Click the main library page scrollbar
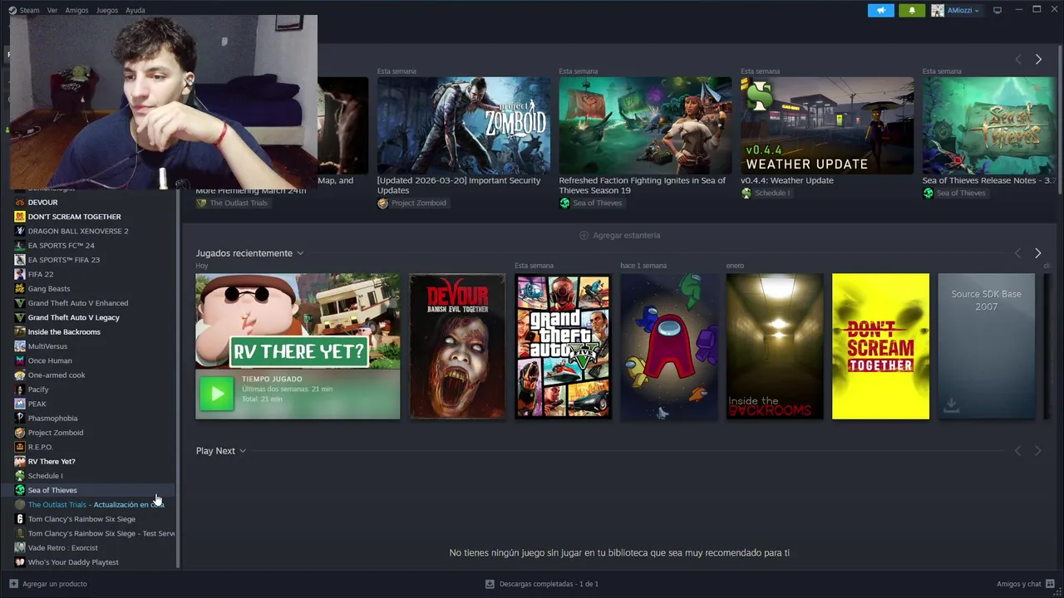This screenshot has width=1064, height=598. coord(1060,120)
